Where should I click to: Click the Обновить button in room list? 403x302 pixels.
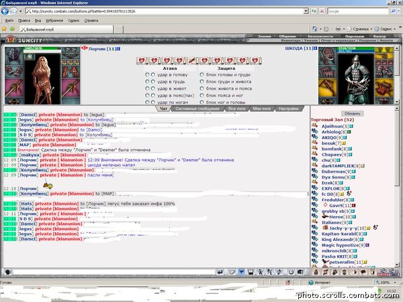(x=353, y=113)
